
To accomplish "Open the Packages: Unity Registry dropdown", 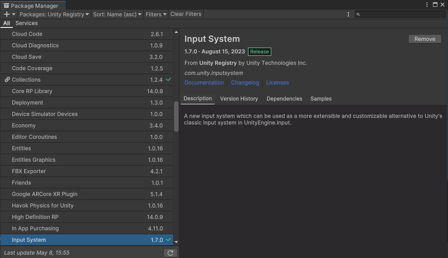I will (x=54, y=14).
